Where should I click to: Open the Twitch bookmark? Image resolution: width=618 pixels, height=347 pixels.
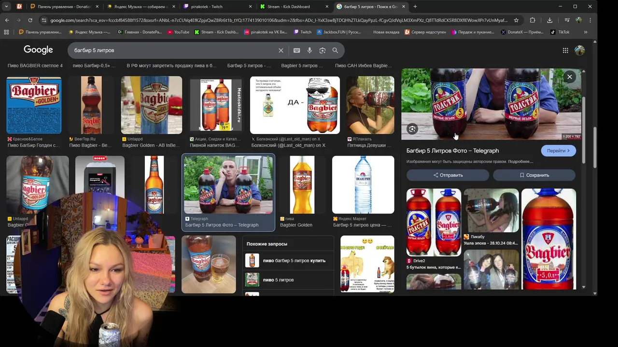pos(303,32)
